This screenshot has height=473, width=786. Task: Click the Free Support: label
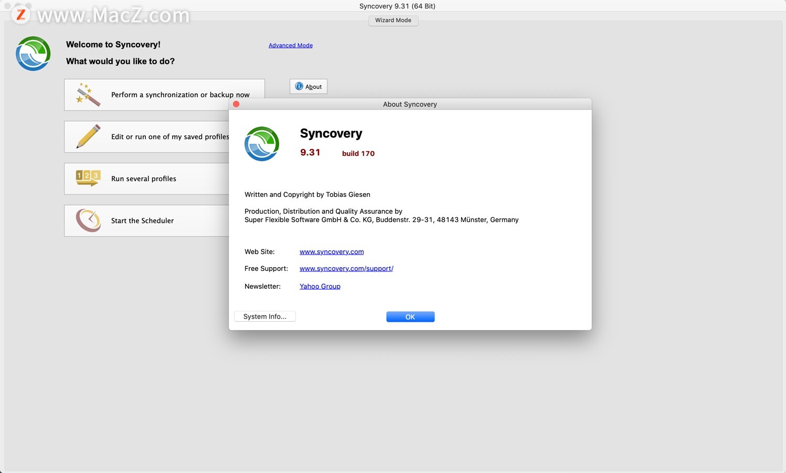266,268
